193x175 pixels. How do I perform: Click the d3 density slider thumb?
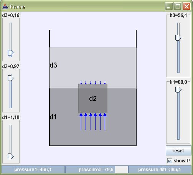pos(11,53)
